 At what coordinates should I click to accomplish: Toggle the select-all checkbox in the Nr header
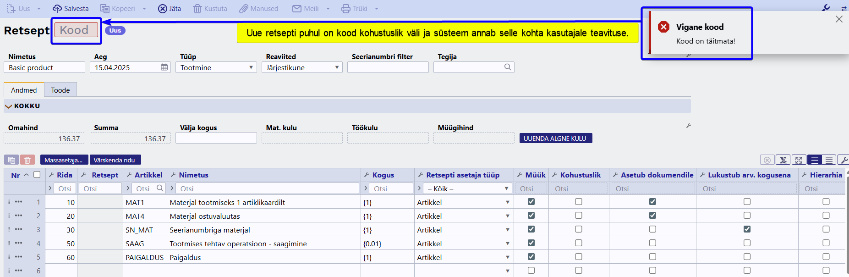click(x=37, y=175)
